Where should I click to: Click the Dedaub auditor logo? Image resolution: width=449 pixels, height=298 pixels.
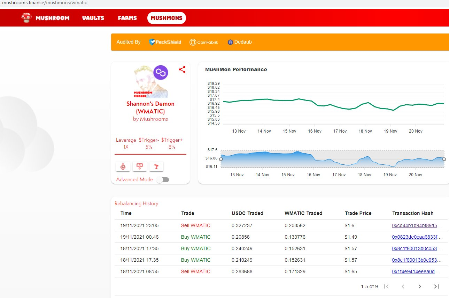[240, 42]
